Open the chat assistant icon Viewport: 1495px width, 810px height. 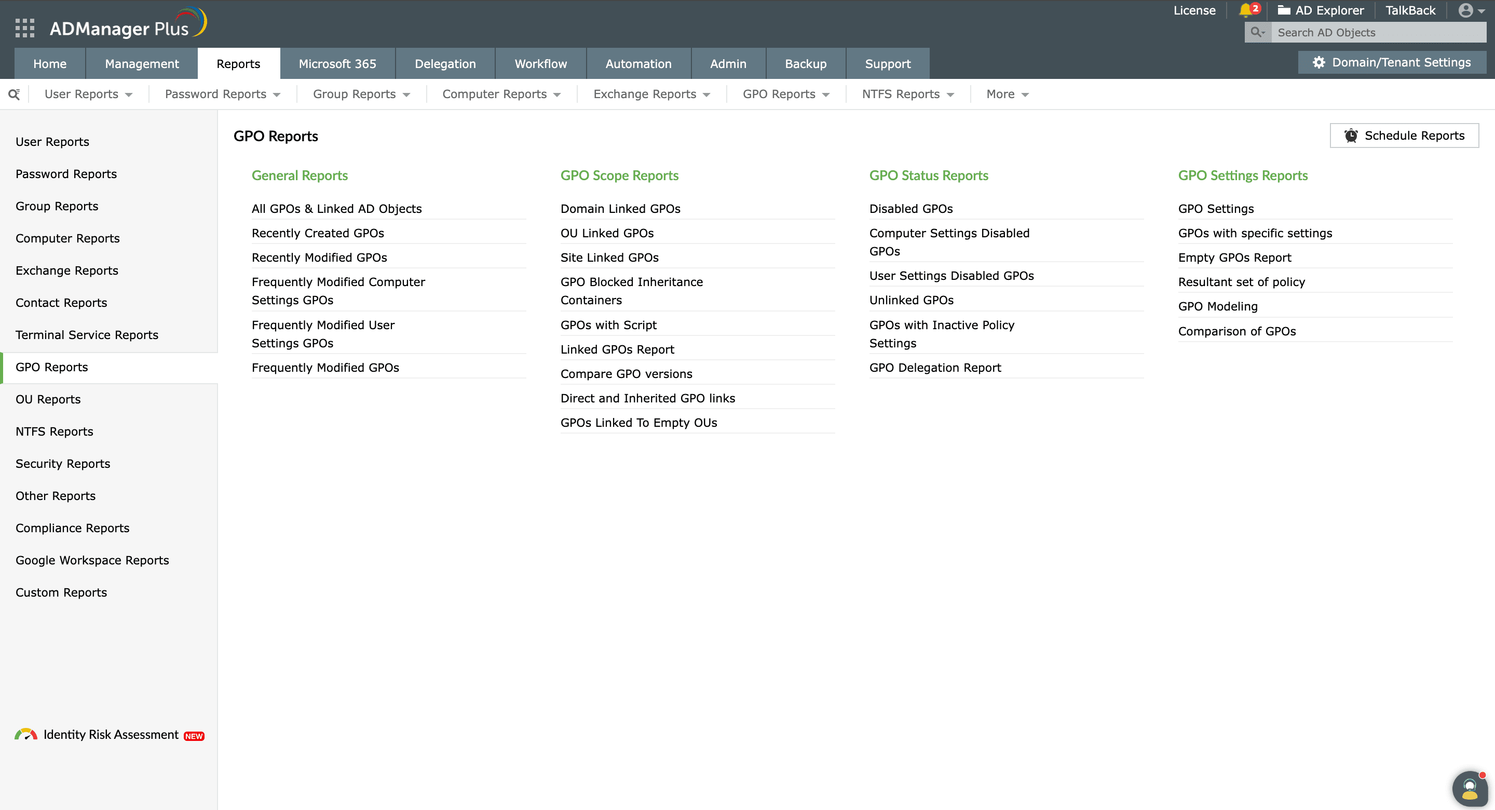click(x=1470, y=789)
